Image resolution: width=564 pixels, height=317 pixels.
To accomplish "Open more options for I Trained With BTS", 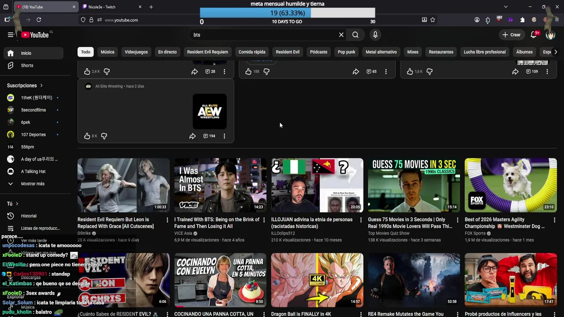I will 264,220.
